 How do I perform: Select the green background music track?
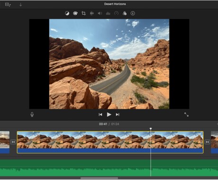coord(109,168)
